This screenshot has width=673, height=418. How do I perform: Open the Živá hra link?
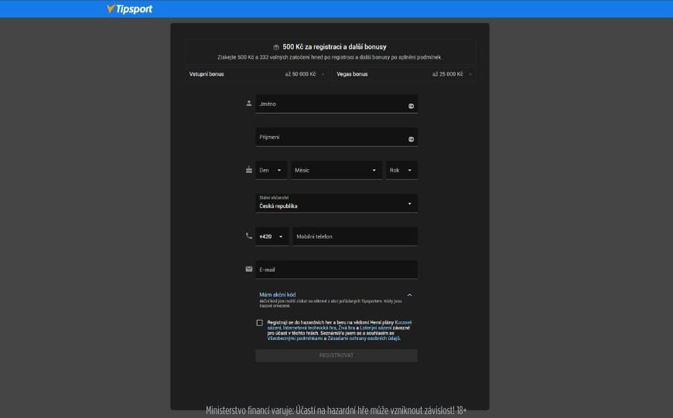(x=347, y=328)
